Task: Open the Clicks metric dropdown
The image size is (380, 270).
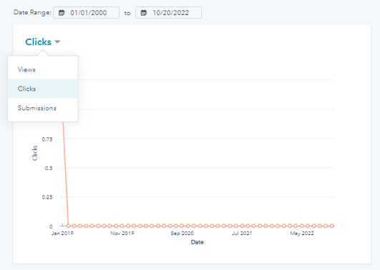Action: [x=42, y=42]
